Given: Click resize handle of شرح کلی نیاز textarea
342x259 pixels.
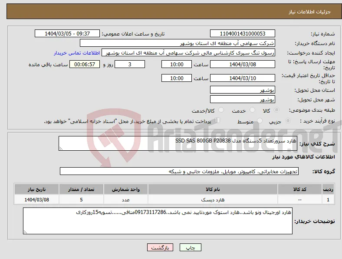Looking at the screenshot, I should coord(61,149).
